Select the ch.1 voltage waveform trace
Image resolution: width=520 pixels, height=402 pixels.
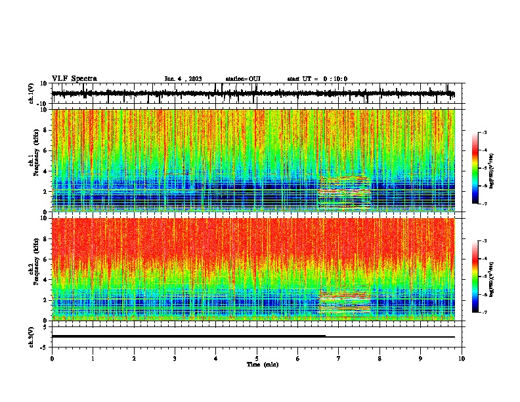point(253,94)
